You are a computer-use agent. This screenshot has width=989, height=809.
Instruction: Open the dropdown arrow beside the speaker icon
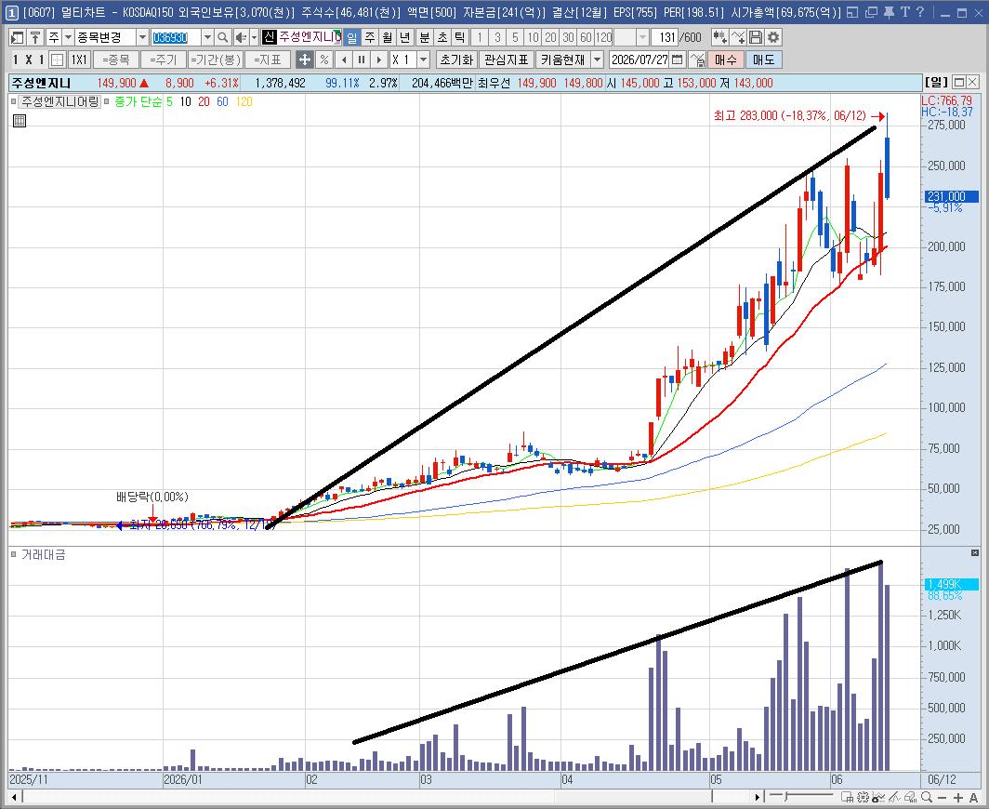254,38
